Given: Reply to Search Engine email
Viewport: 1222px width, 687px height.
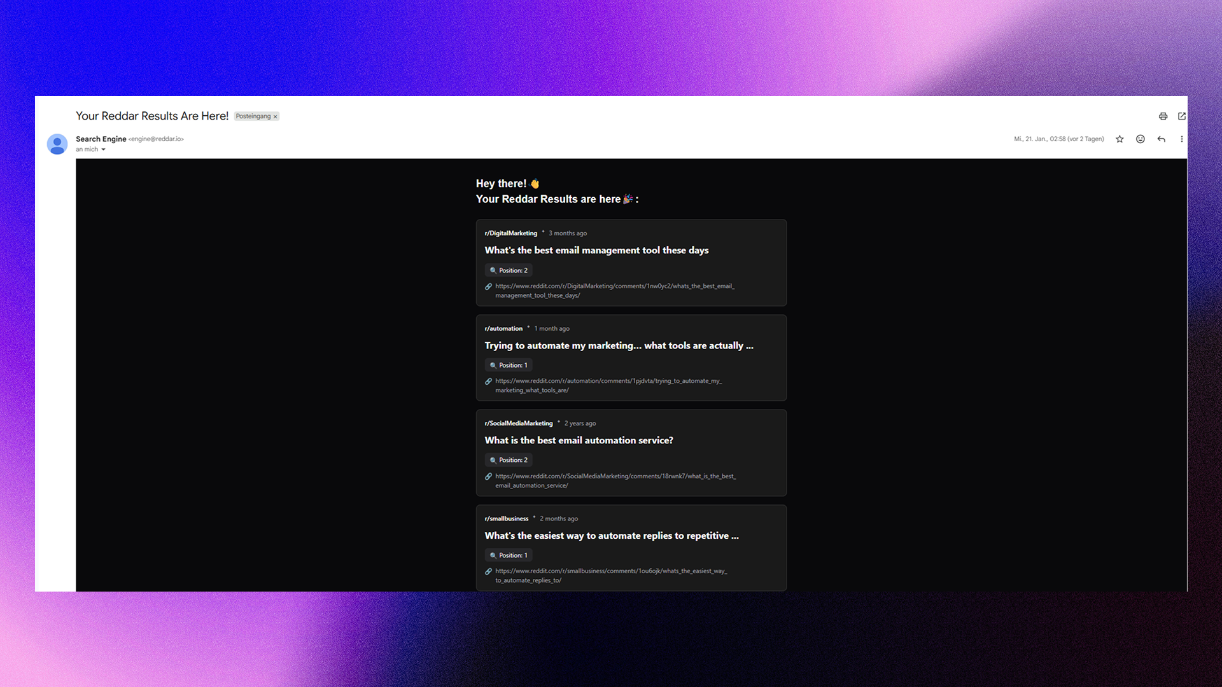Looking at the screenshot, I should [x=1162, y=139].
